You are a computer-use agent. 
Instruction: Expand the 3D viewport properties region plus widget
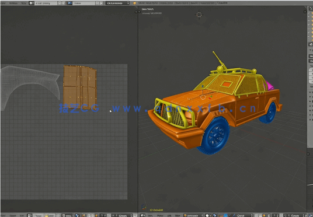click(x=305, y=12)
